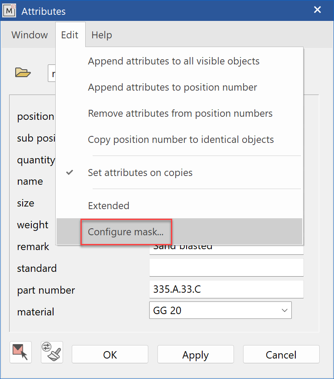Screen dimensions: 334x379
Task: Click the Apply button
Action: point(195,354)
